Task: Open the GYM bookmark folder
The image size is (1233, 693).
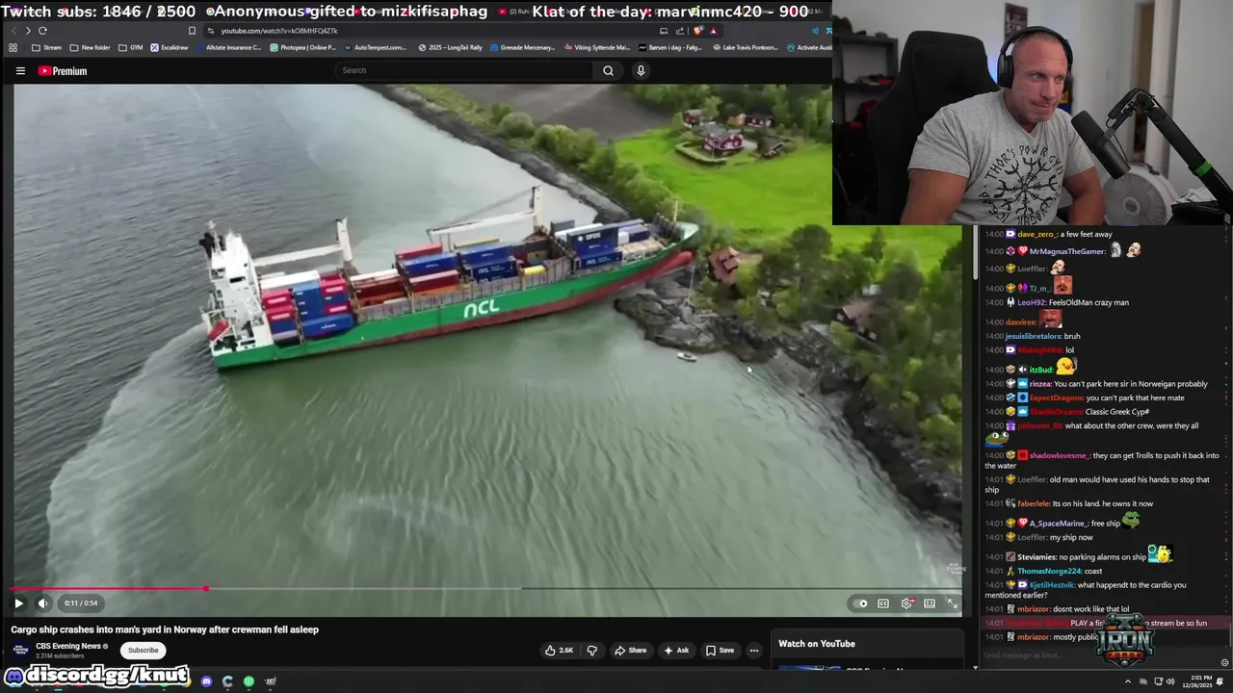Action: point(130,47)
